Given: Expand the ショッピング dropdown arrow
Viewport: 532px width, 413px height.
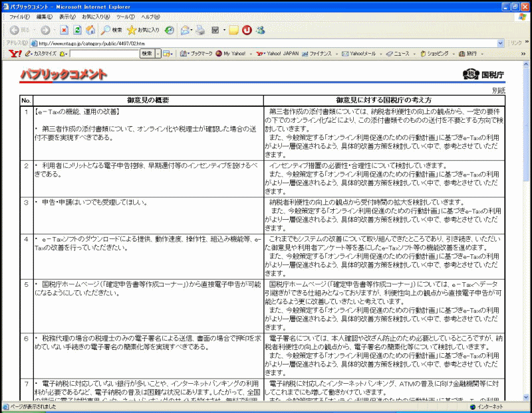Looking at the screenshot, I should tap(454, 54).
